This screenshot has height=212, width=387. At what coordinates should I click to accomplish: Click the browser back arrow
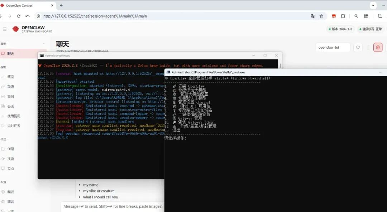[x=1, y=16]
